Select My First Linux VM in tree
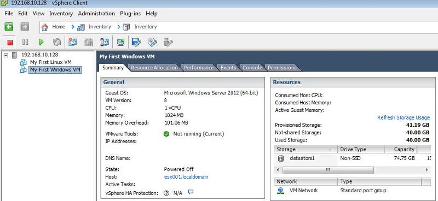This screenshot has width=438, height=201. (x=51, y=62)
